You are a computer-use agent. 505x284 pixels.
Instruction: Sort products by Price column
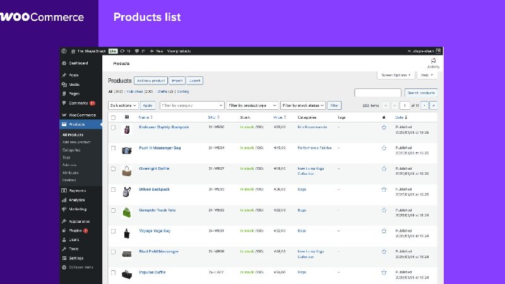pos(280,117)
